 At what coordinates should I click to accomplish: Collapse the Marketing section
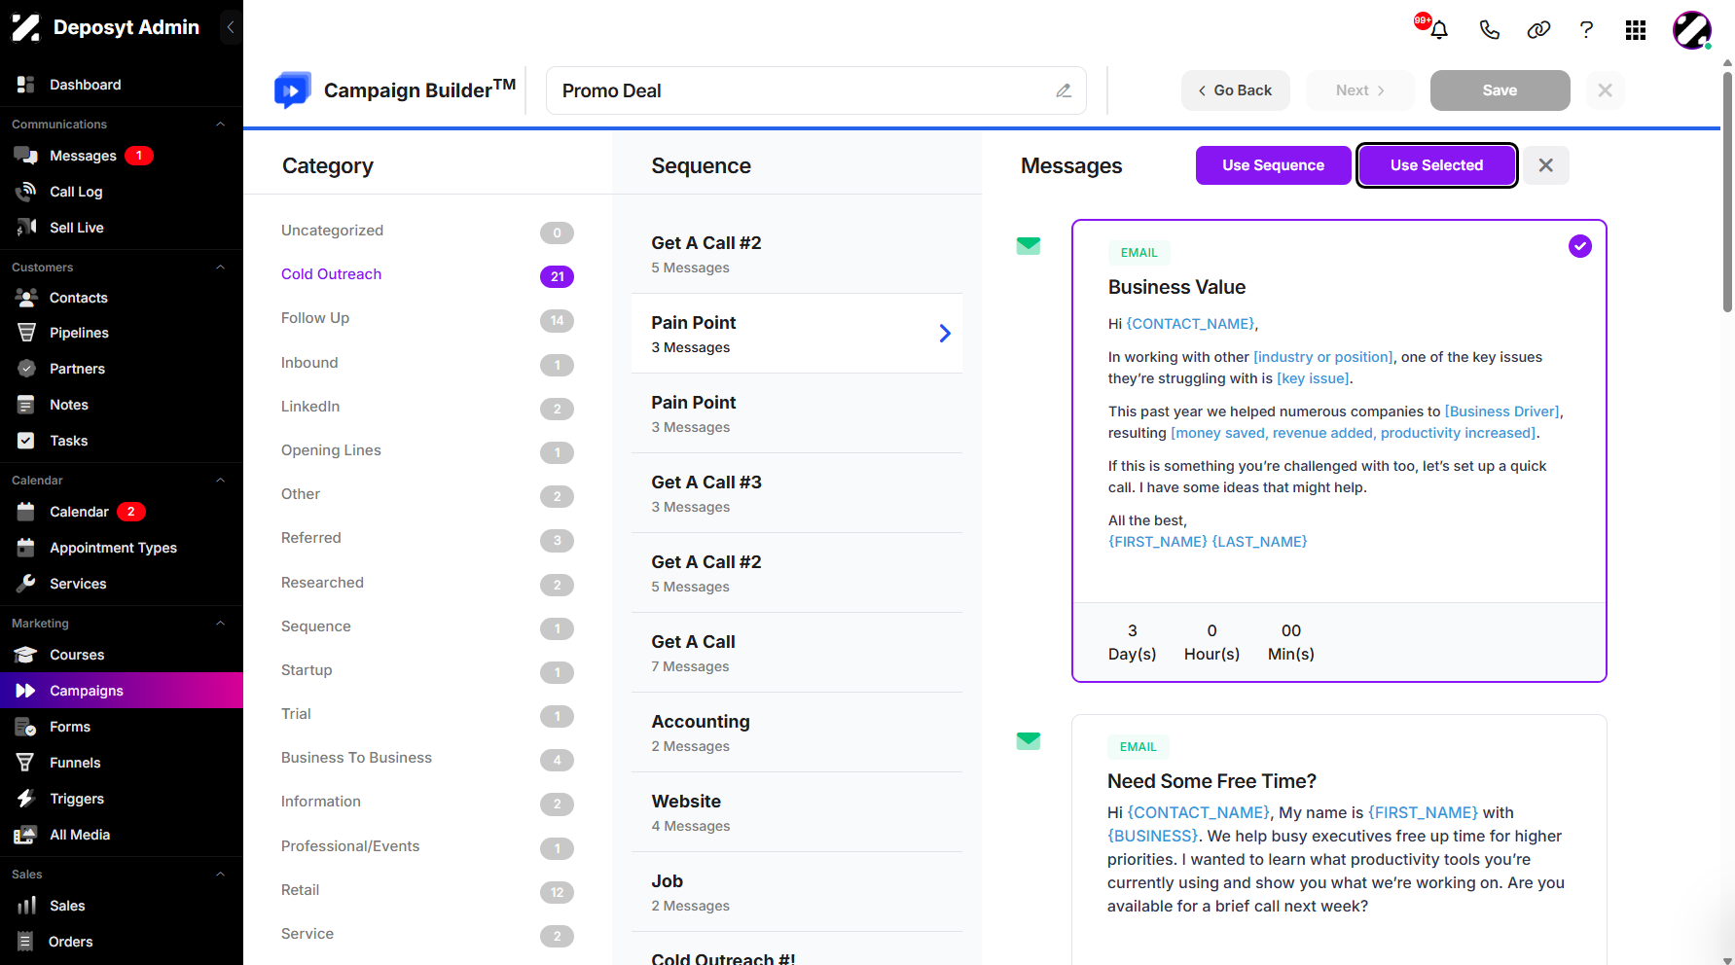click(220, 624)
